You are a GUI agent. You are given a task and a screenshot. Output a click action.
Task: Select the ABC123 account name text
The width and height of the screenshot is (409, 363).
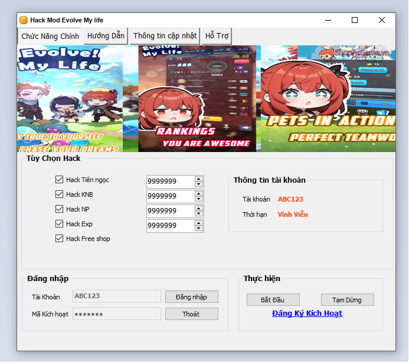[x=290, y=199]
